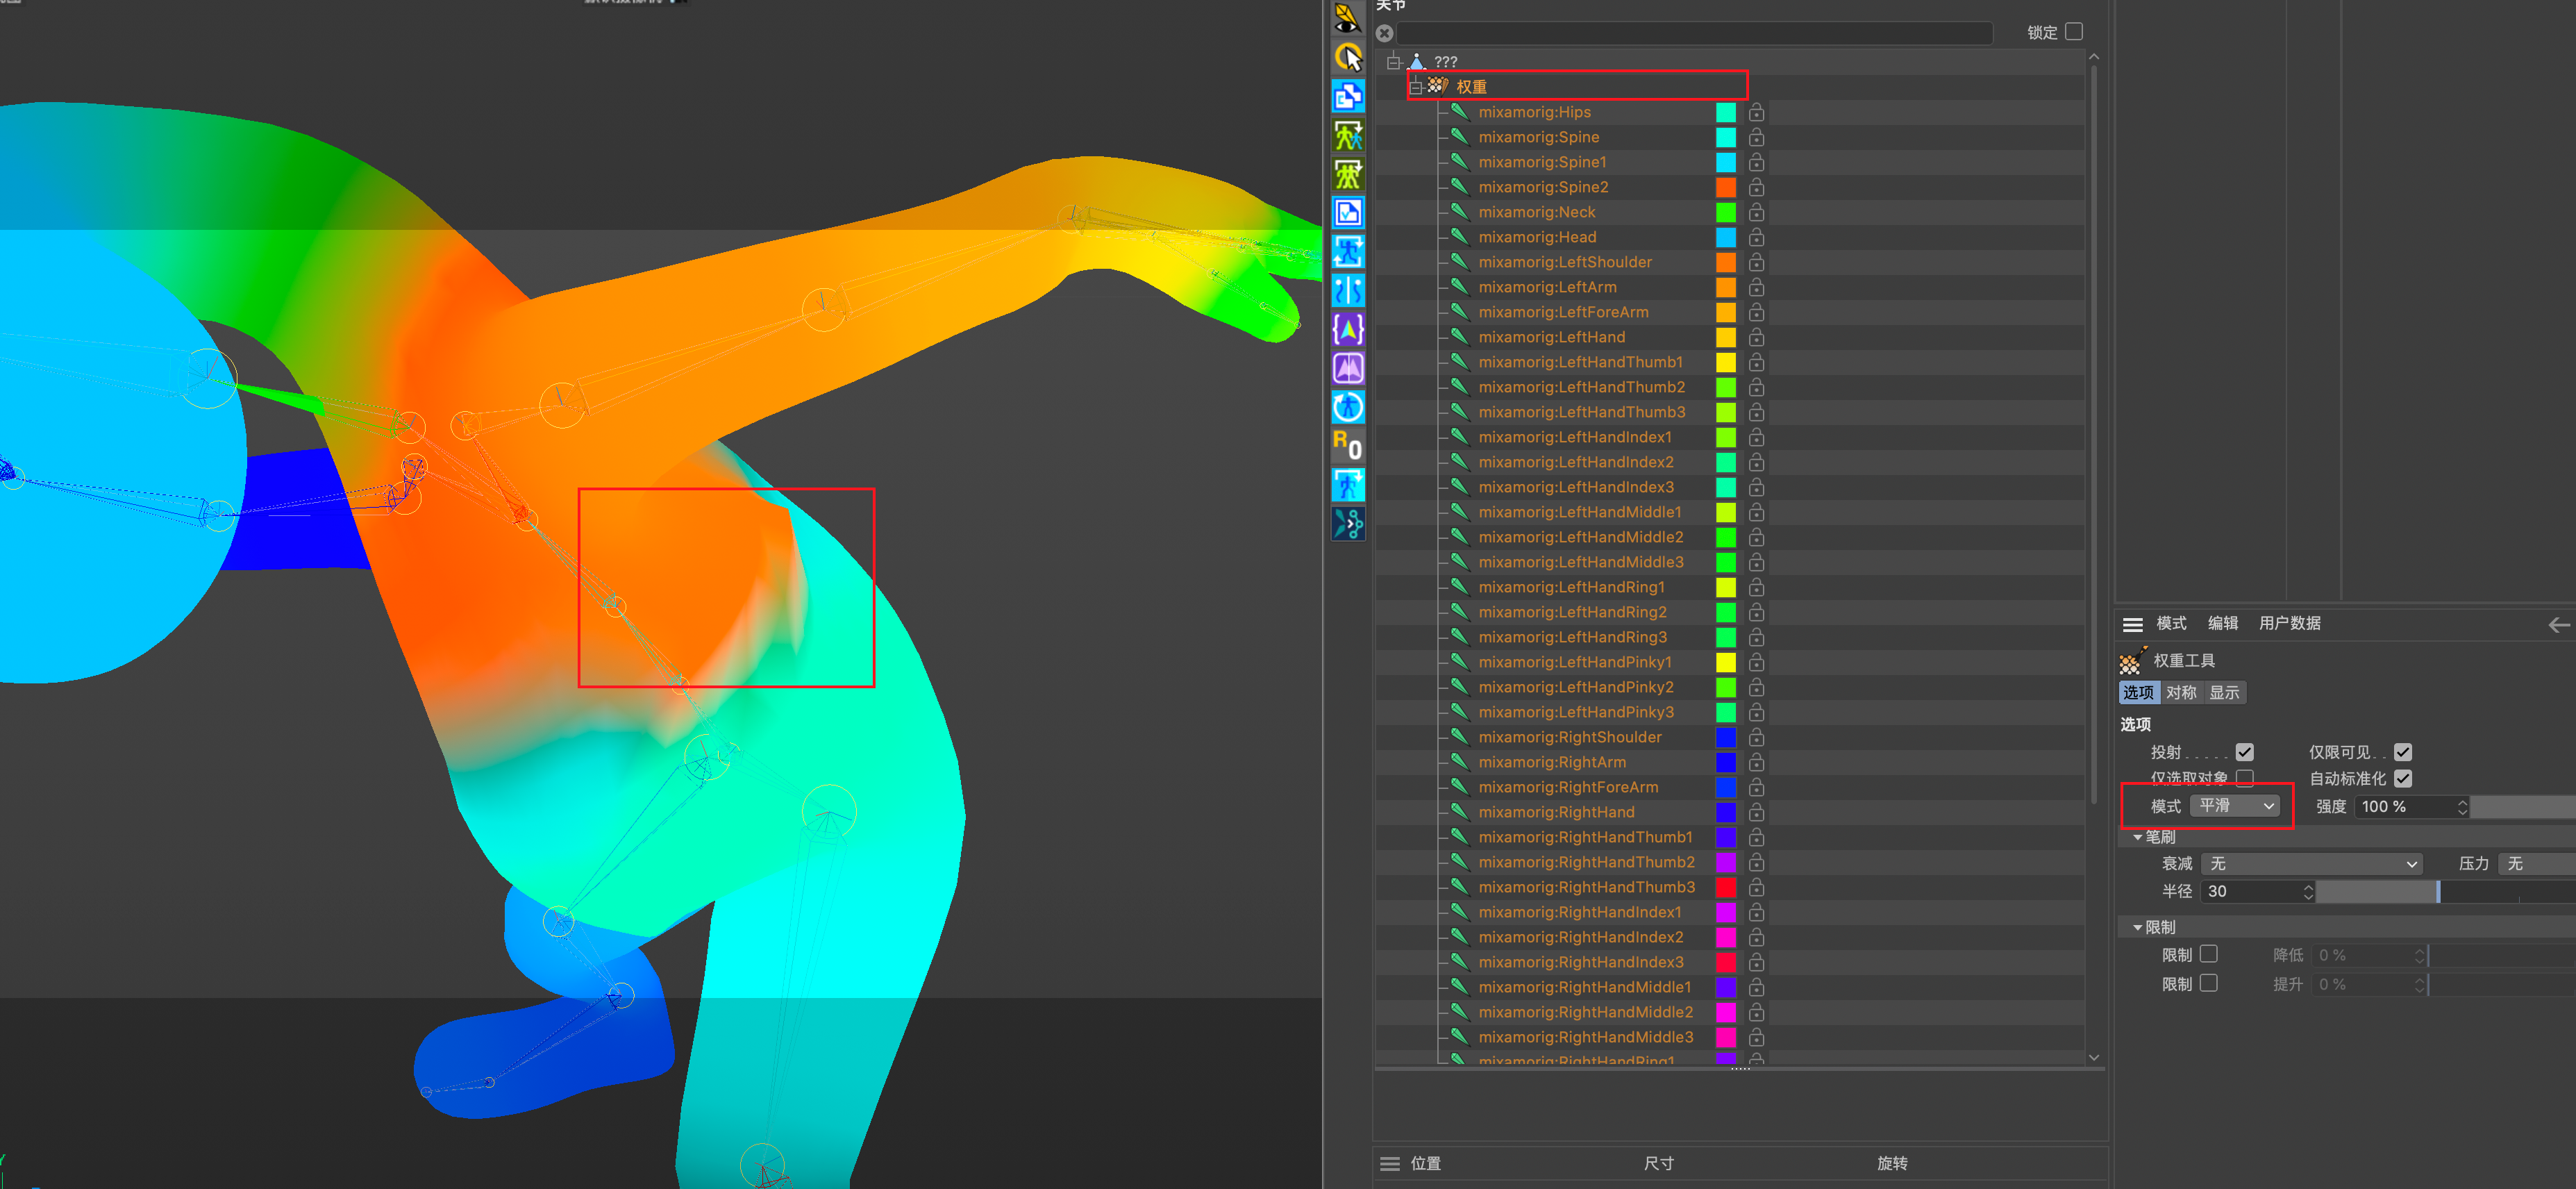Disable the 自动标准化 checkbox
This screenshot has height=1189, width=2576.
coord(2403,778)
